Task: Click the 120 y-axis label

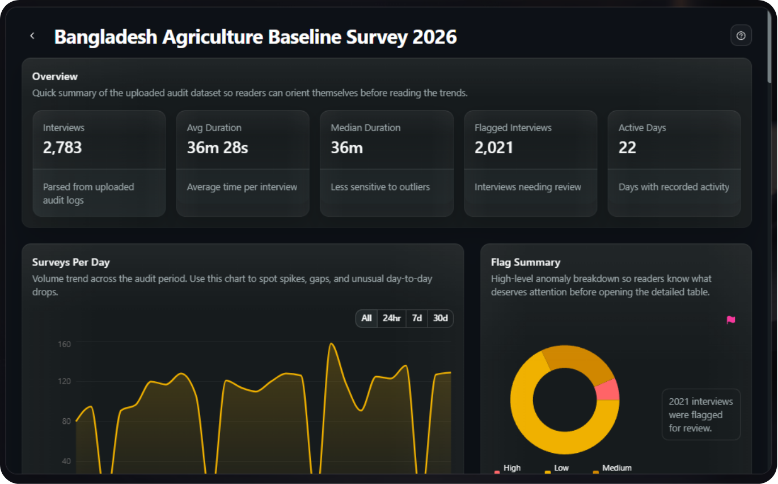Action: tap(64, 381)
